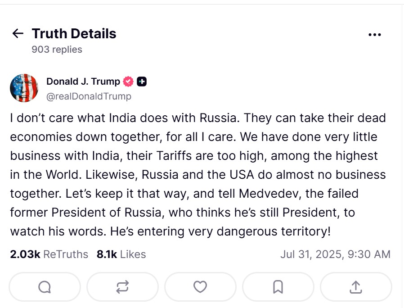View the 2.03k ReTruths list
The image size is (404, 308).
49,254
